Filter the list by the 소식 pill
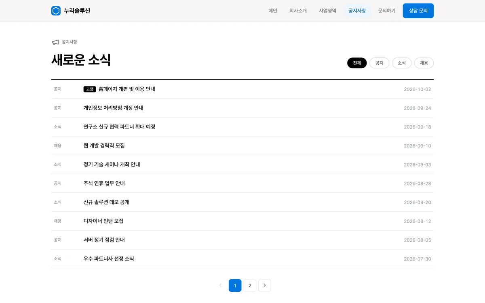This screenshot has width=485, height=303. click(402, 63)
